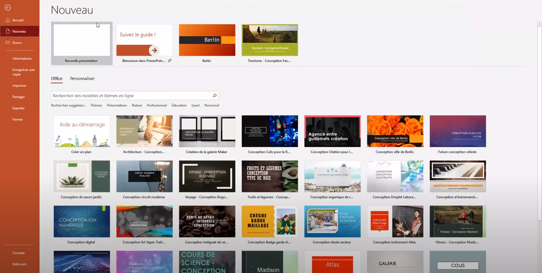Click the suggested search Présentations
This screenshot has width=542, height=273.
pos(117,105)
